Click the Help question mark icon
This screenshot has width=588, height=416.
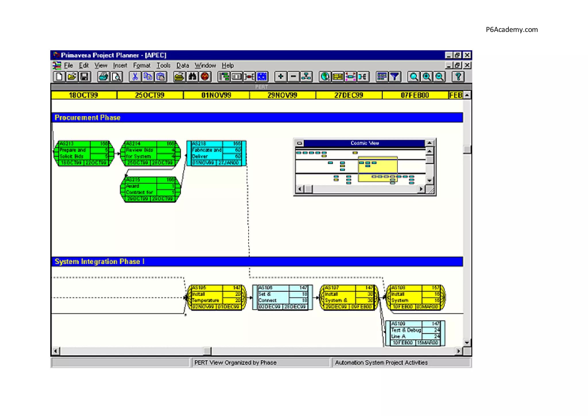click(x=458, y=77)
